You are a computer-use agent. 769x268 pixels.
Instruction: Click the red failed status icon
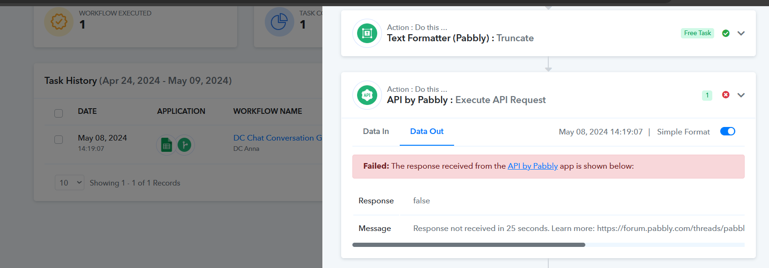pos(726,95)
